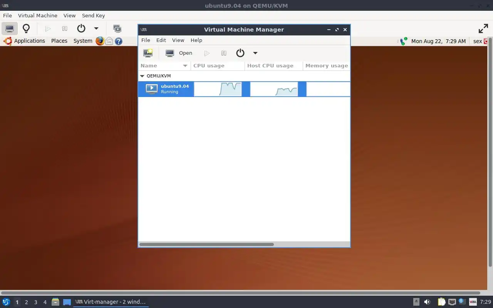
Task: Show virtual hardware details lightbulb icon
Action: [26, 28]
